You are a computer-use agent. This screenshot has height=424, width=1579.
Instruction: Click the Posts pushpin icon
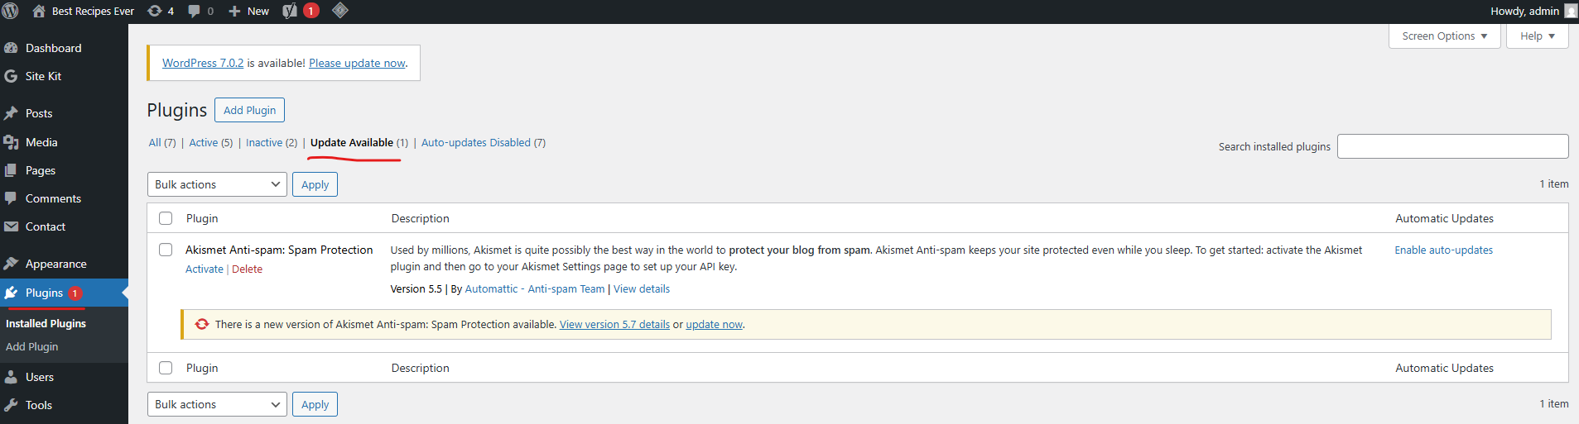point(11,113)
